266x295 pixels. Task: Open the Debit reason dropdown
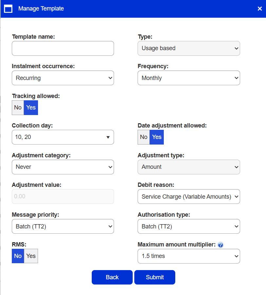(189, 197)
